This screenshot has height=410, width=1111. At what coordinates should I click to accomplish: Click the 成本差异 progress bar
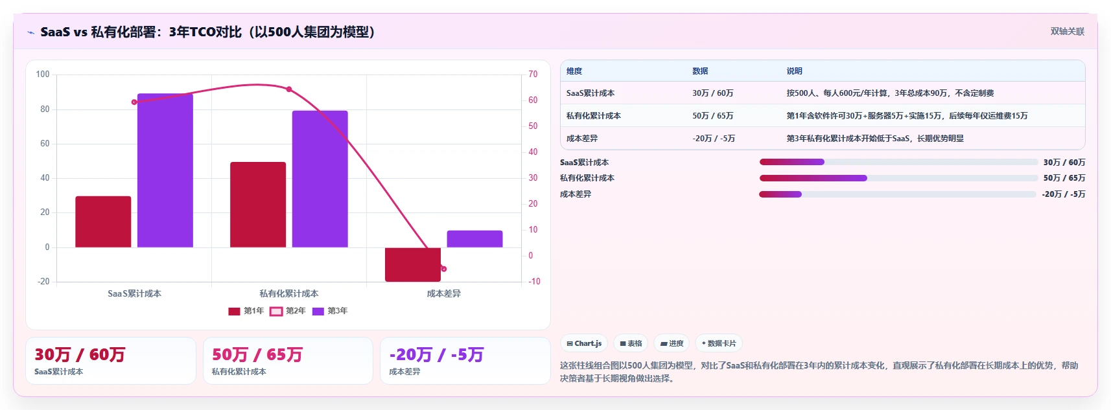898,194
